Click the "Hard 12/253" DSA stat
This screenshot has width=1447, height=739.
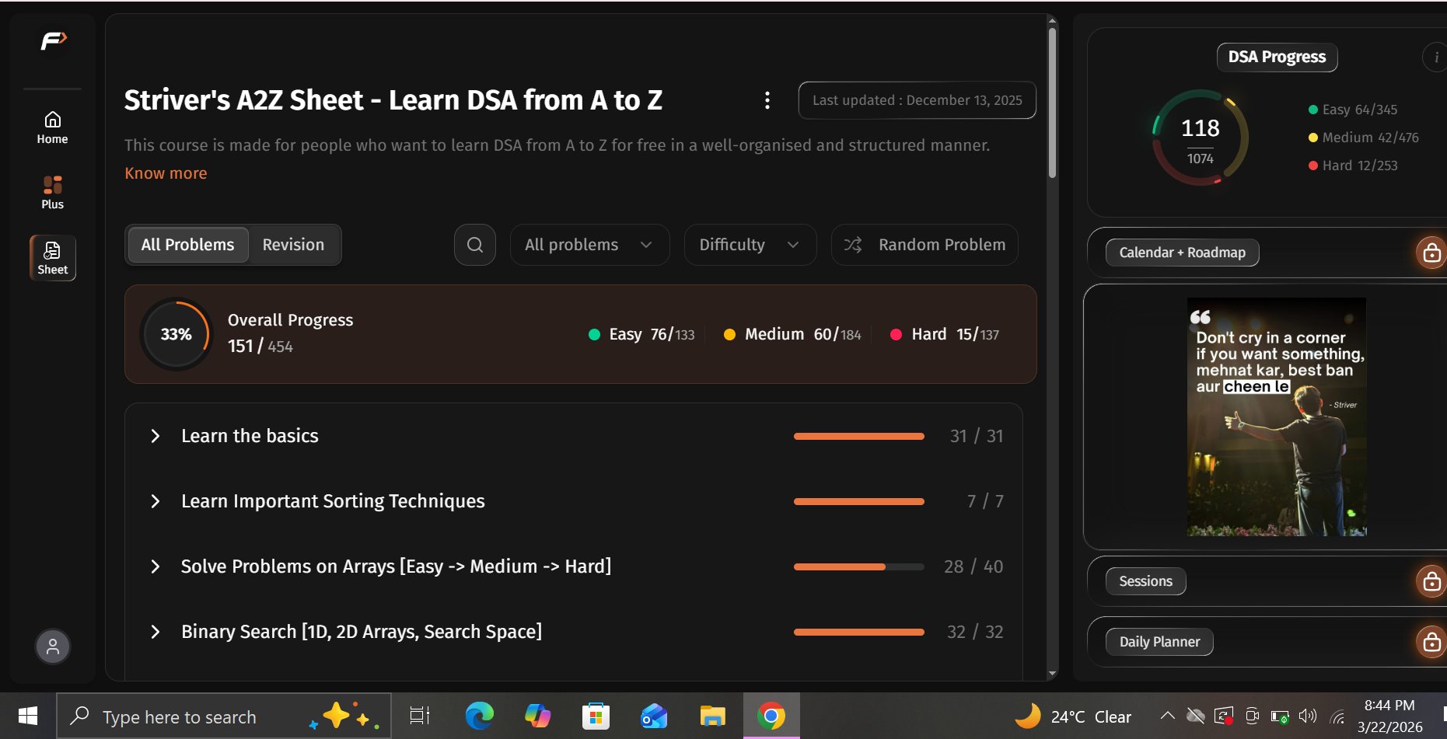1353,166
